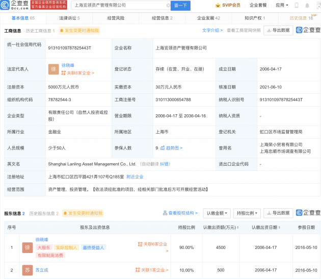Open notifications bell icon
This screenshot has width=321, height=279.
(307, 6)
